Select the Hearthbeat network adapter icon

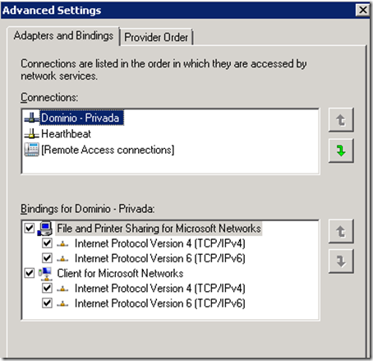(32, 134)
